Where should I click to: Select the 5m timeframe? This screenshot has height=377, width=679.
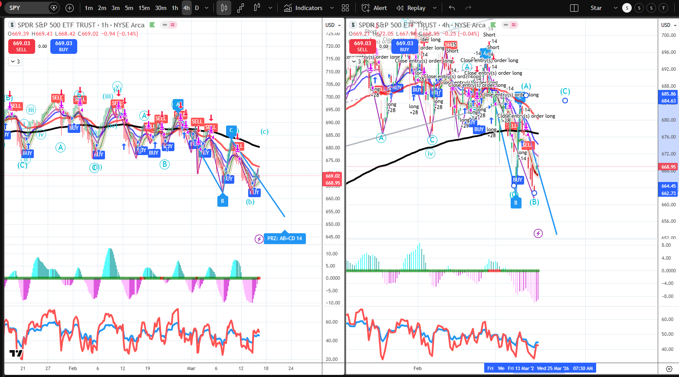129,8
